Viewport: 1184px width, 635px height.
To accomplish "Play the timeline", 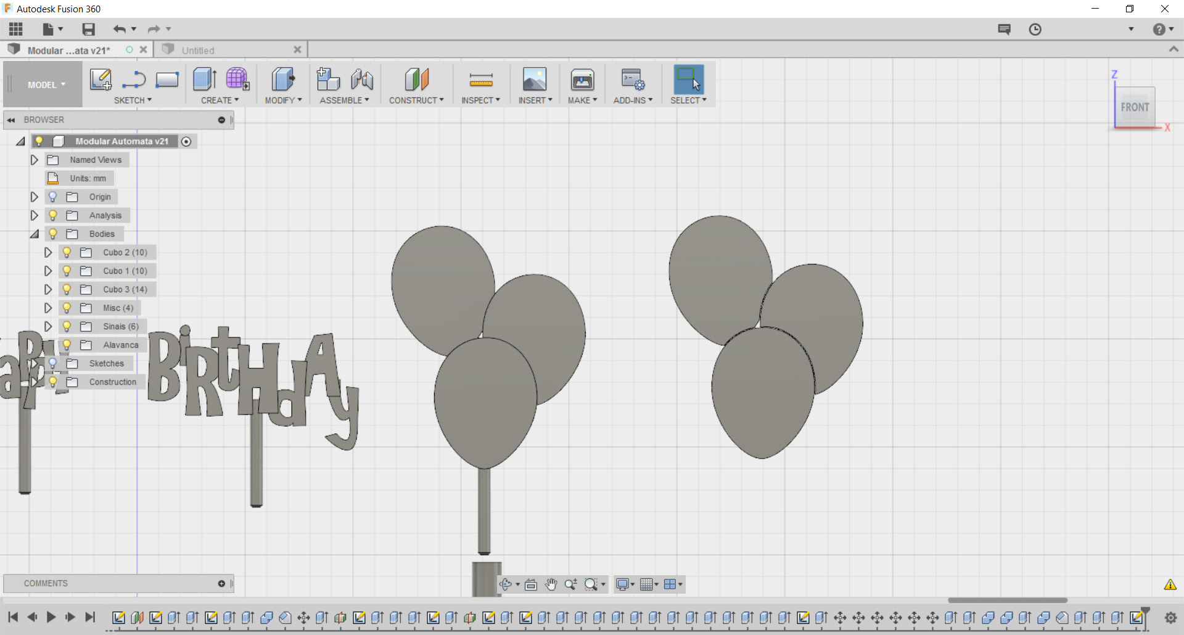I will (51, 617).
